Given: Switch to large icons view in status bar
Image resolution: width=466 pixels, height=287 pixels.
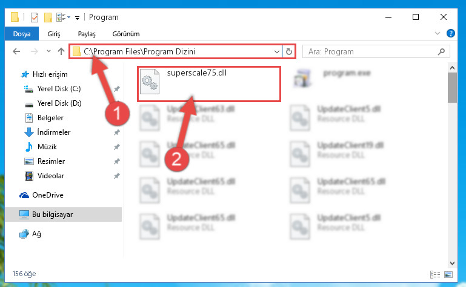Looking at the screenshot, I should click(x=448, y=274).
